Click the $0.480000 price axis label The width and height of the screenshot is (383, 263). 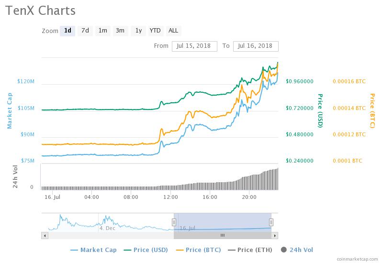(300, 134)
